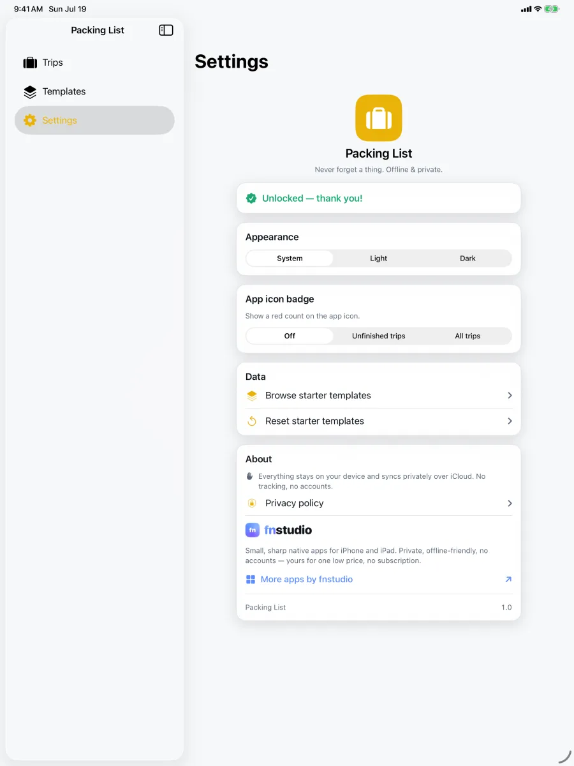Click the Privacy policy lock icon

[x=252, y=504]
